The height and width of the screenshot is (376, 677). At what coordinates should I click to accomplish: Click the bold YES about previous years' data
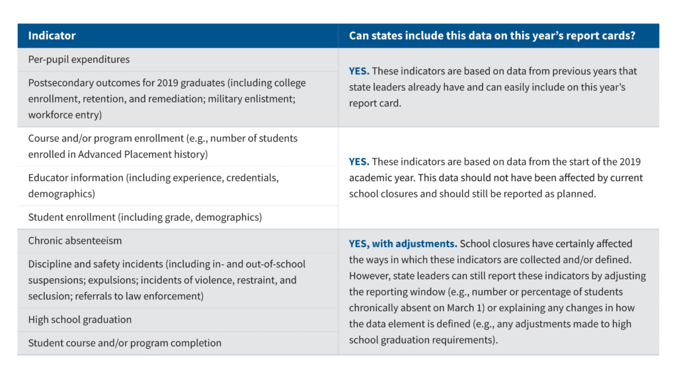pyautogui.click(x=359, y=71)
